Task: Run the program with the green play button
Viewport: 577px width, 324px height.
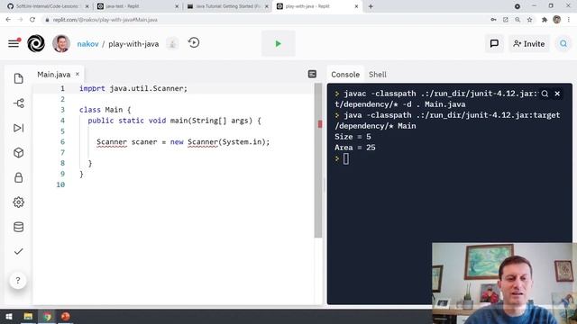Action: (279, 44)
